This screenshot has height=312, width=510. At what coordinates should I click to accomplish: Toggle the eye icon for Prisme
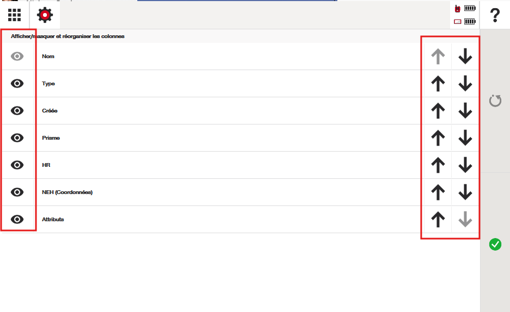tap(17, 138)
